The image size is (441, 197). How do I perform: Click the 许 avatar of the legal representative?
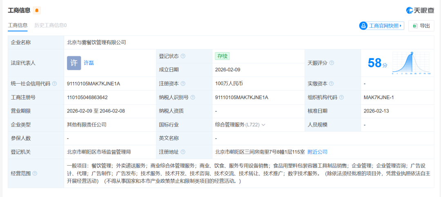pos(74,63)
